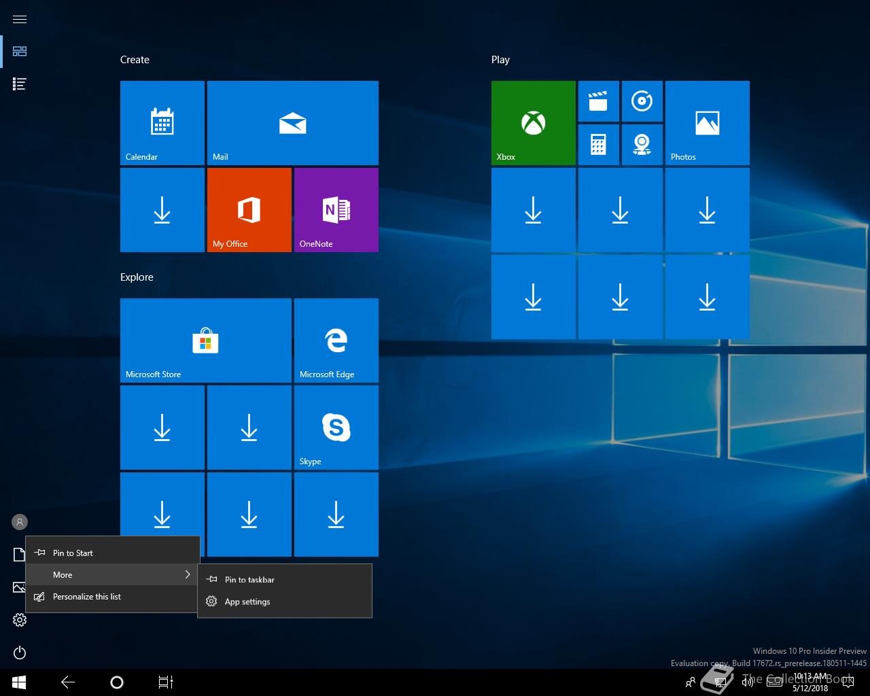Launch the OneNote tile
This screenshot has width=870, height=696.
[336, 210]
